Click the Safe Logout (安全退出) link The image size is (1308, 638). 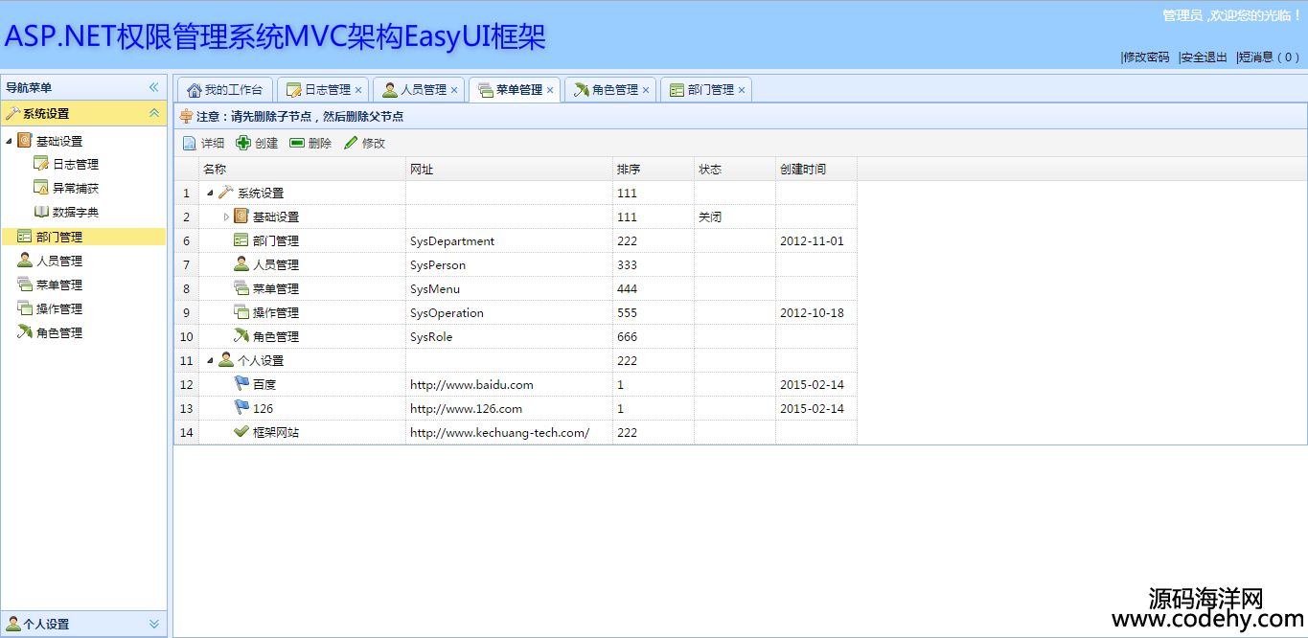(1204, 57)
